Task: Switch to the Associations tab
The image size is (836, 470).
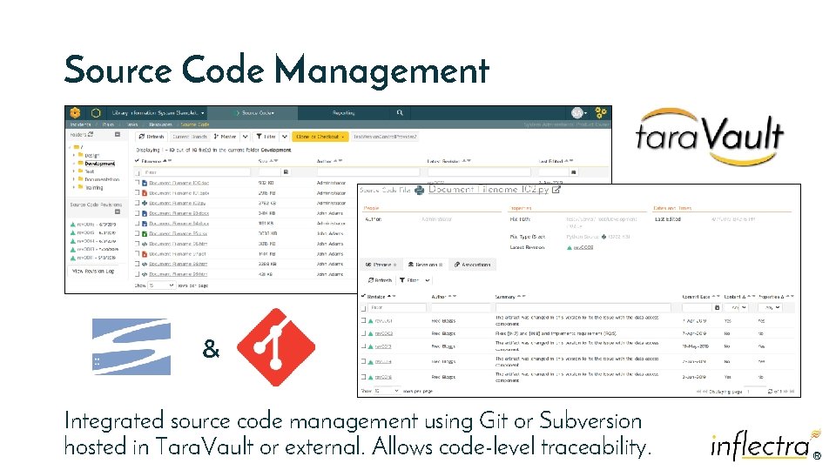Action: click(472, 265)
